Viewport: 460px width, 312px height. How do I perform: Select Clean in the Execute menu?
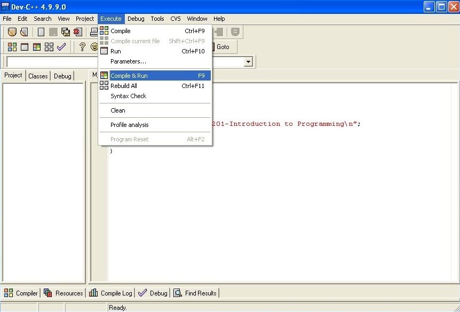coord(155,110)
